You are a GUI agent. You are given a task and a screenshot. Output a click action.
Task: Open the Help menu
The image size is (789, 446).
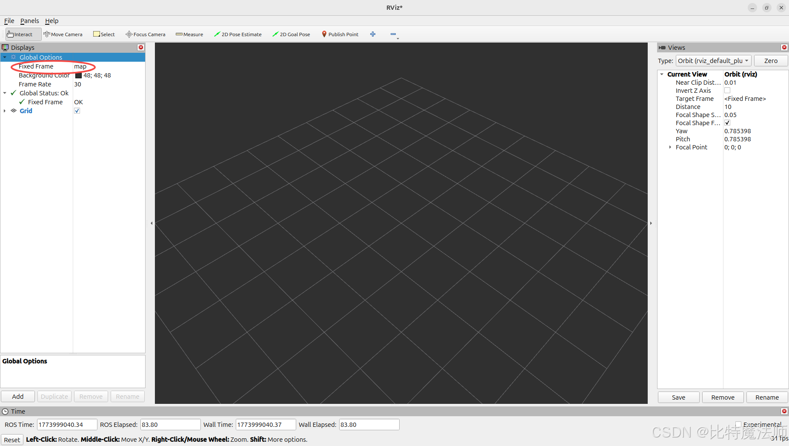click(51, 21)
